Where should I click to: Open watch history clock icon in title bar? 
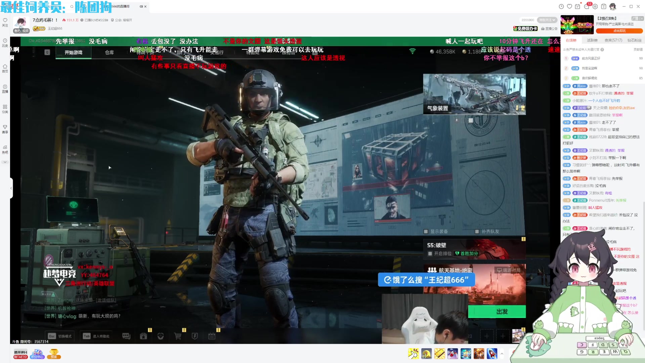coord(561,6)
